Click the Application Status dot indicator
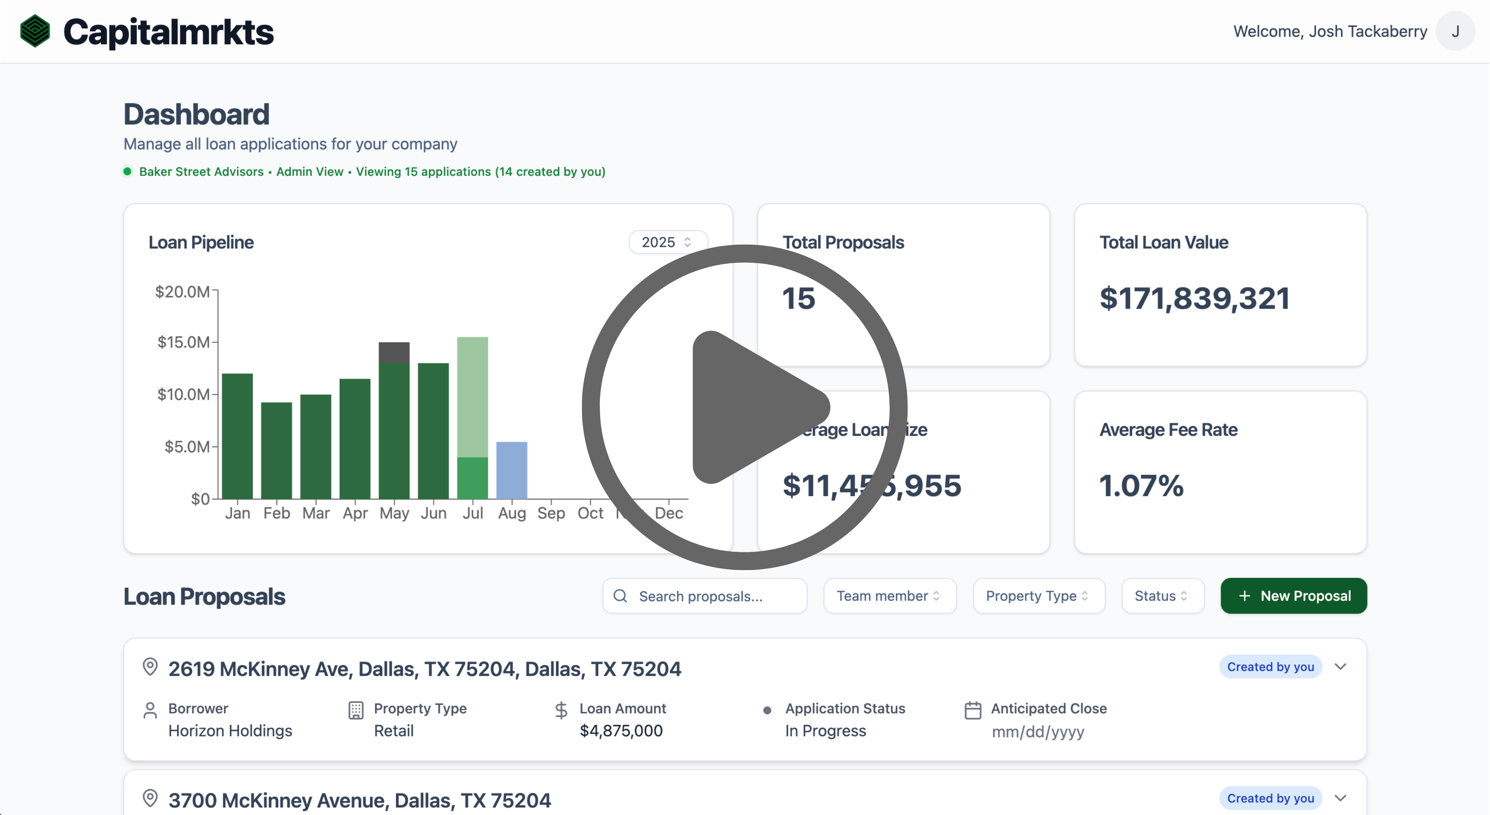The image size is (1490, 815). [767, 710]
